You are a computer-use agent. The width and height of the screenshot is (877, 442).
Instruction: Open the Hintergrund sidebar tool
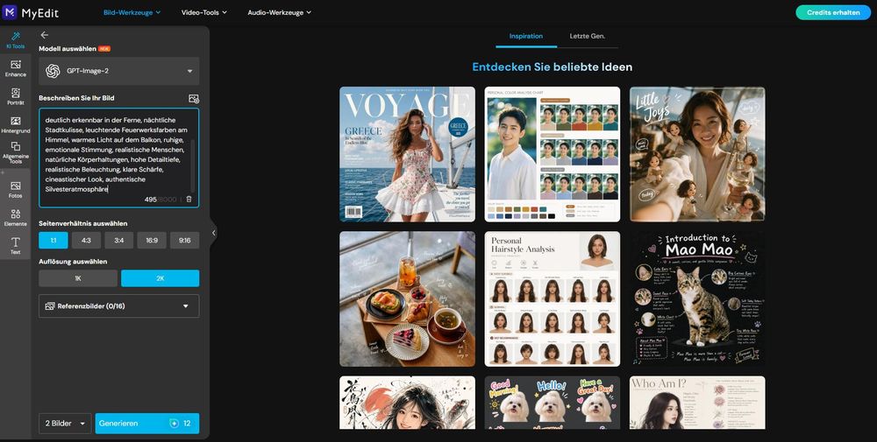click(15, 125)
